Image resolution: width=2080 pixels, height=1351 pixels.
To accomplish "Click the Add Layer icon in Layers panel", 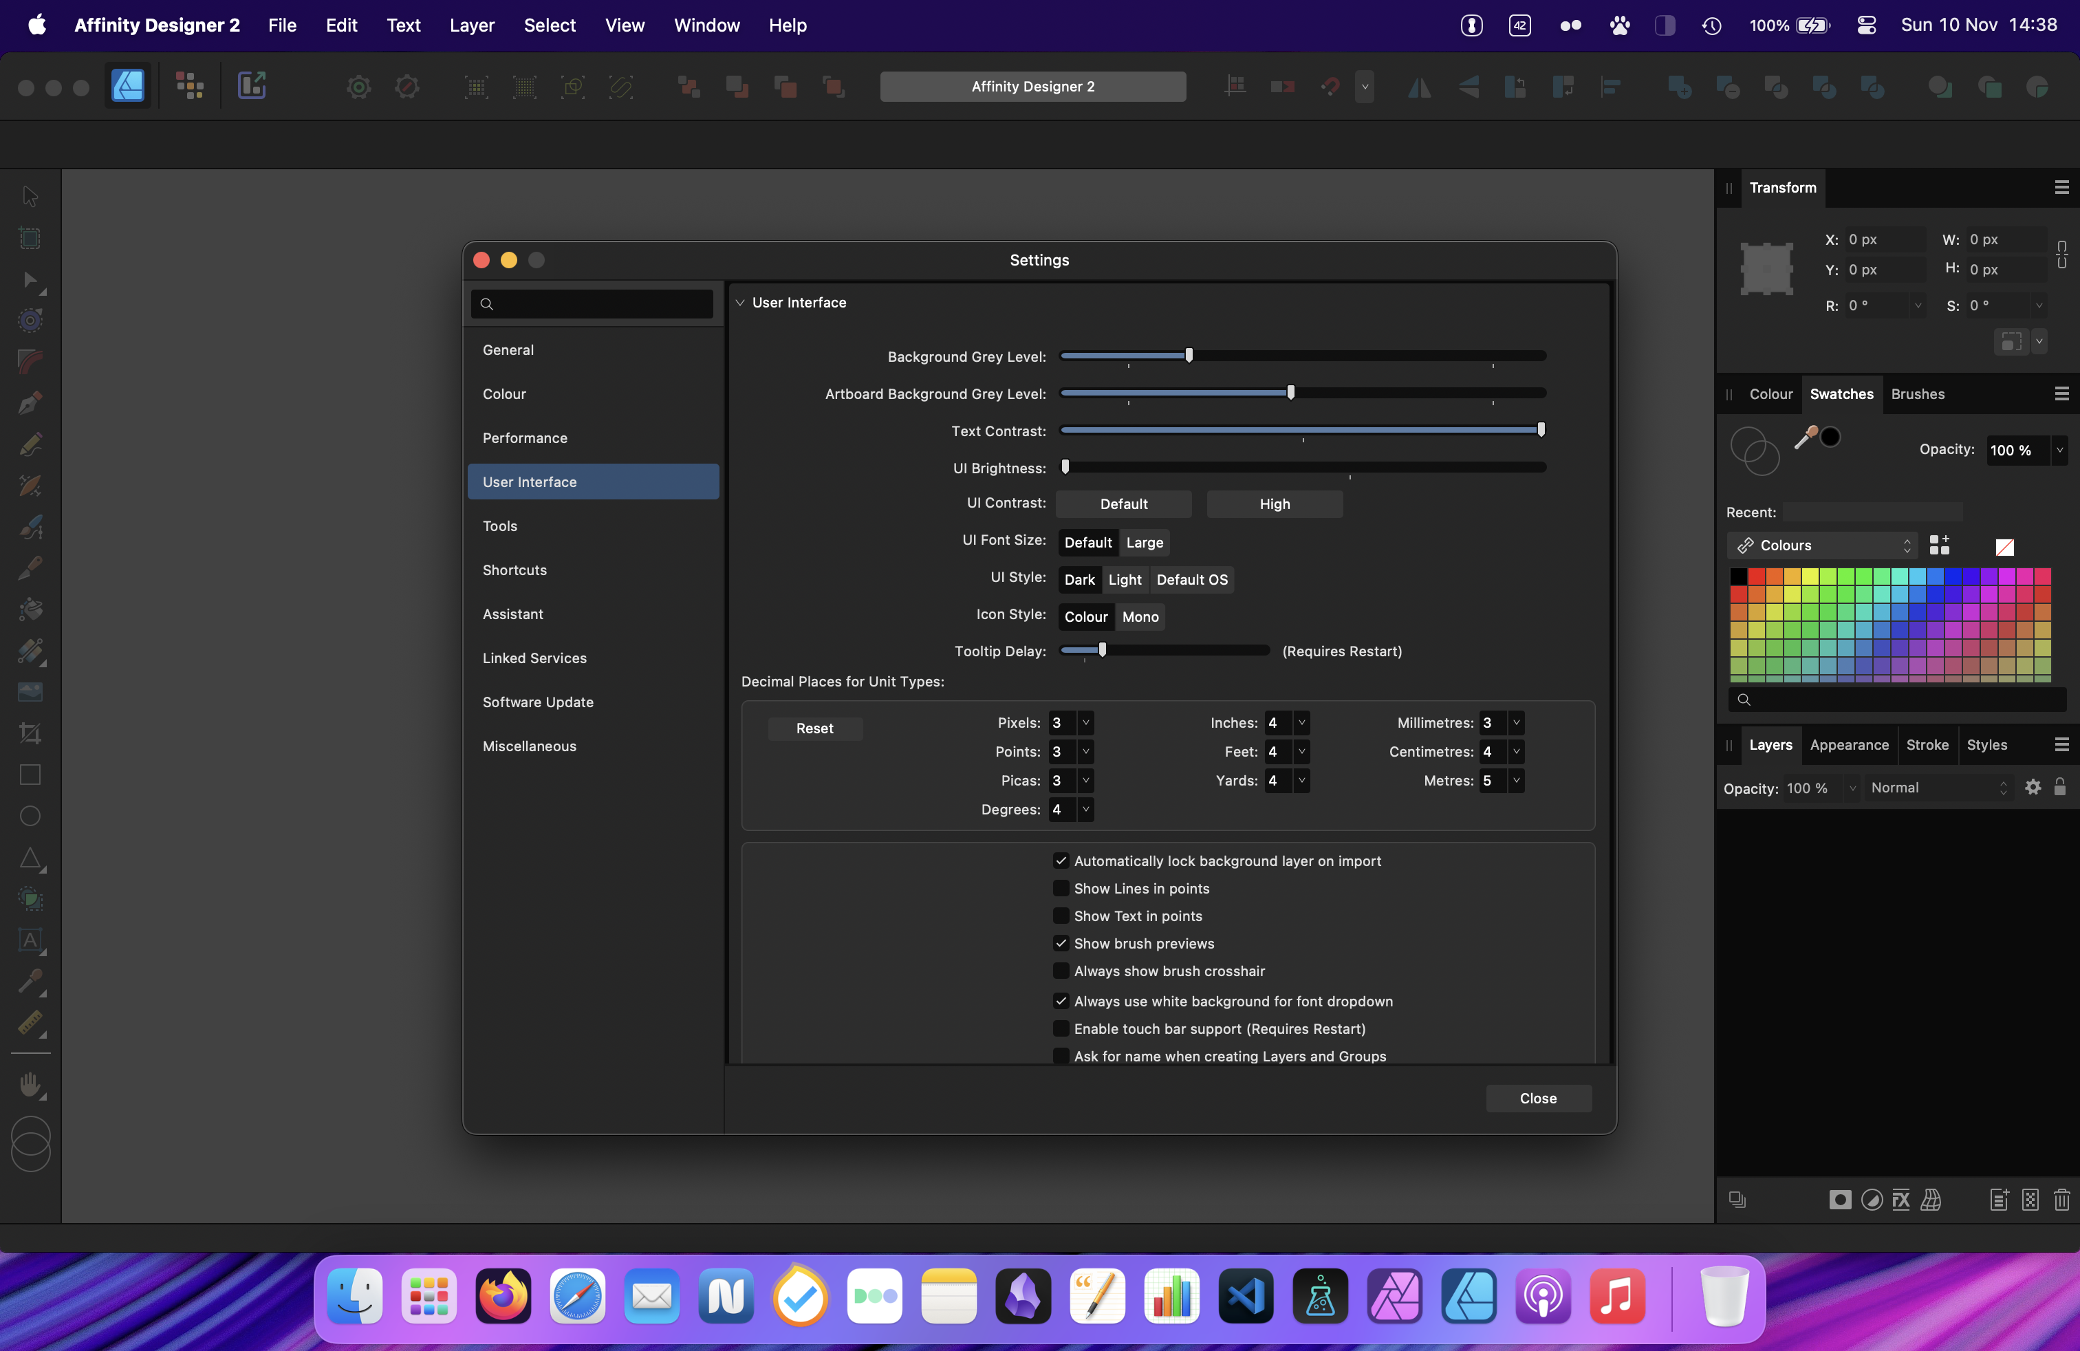I will tap(1999, 1200).
